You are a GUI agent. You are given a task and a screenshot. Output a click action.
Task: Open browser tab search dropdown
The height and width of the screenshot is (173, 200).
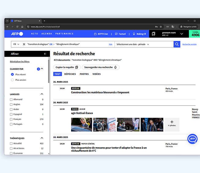[7, 21]
